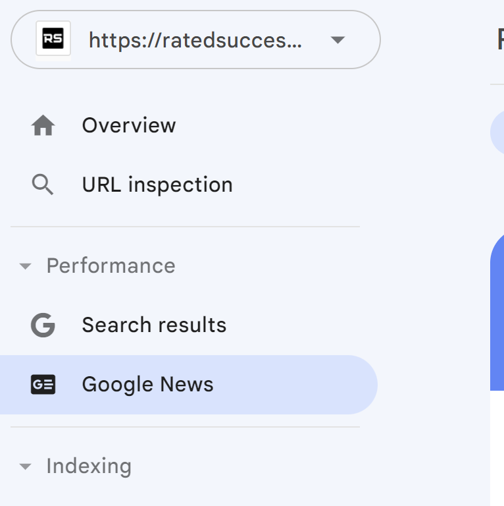This screenshot has height=506, width=504.
Task: Click the Indexing section header label
Action: tap(89, 466)
